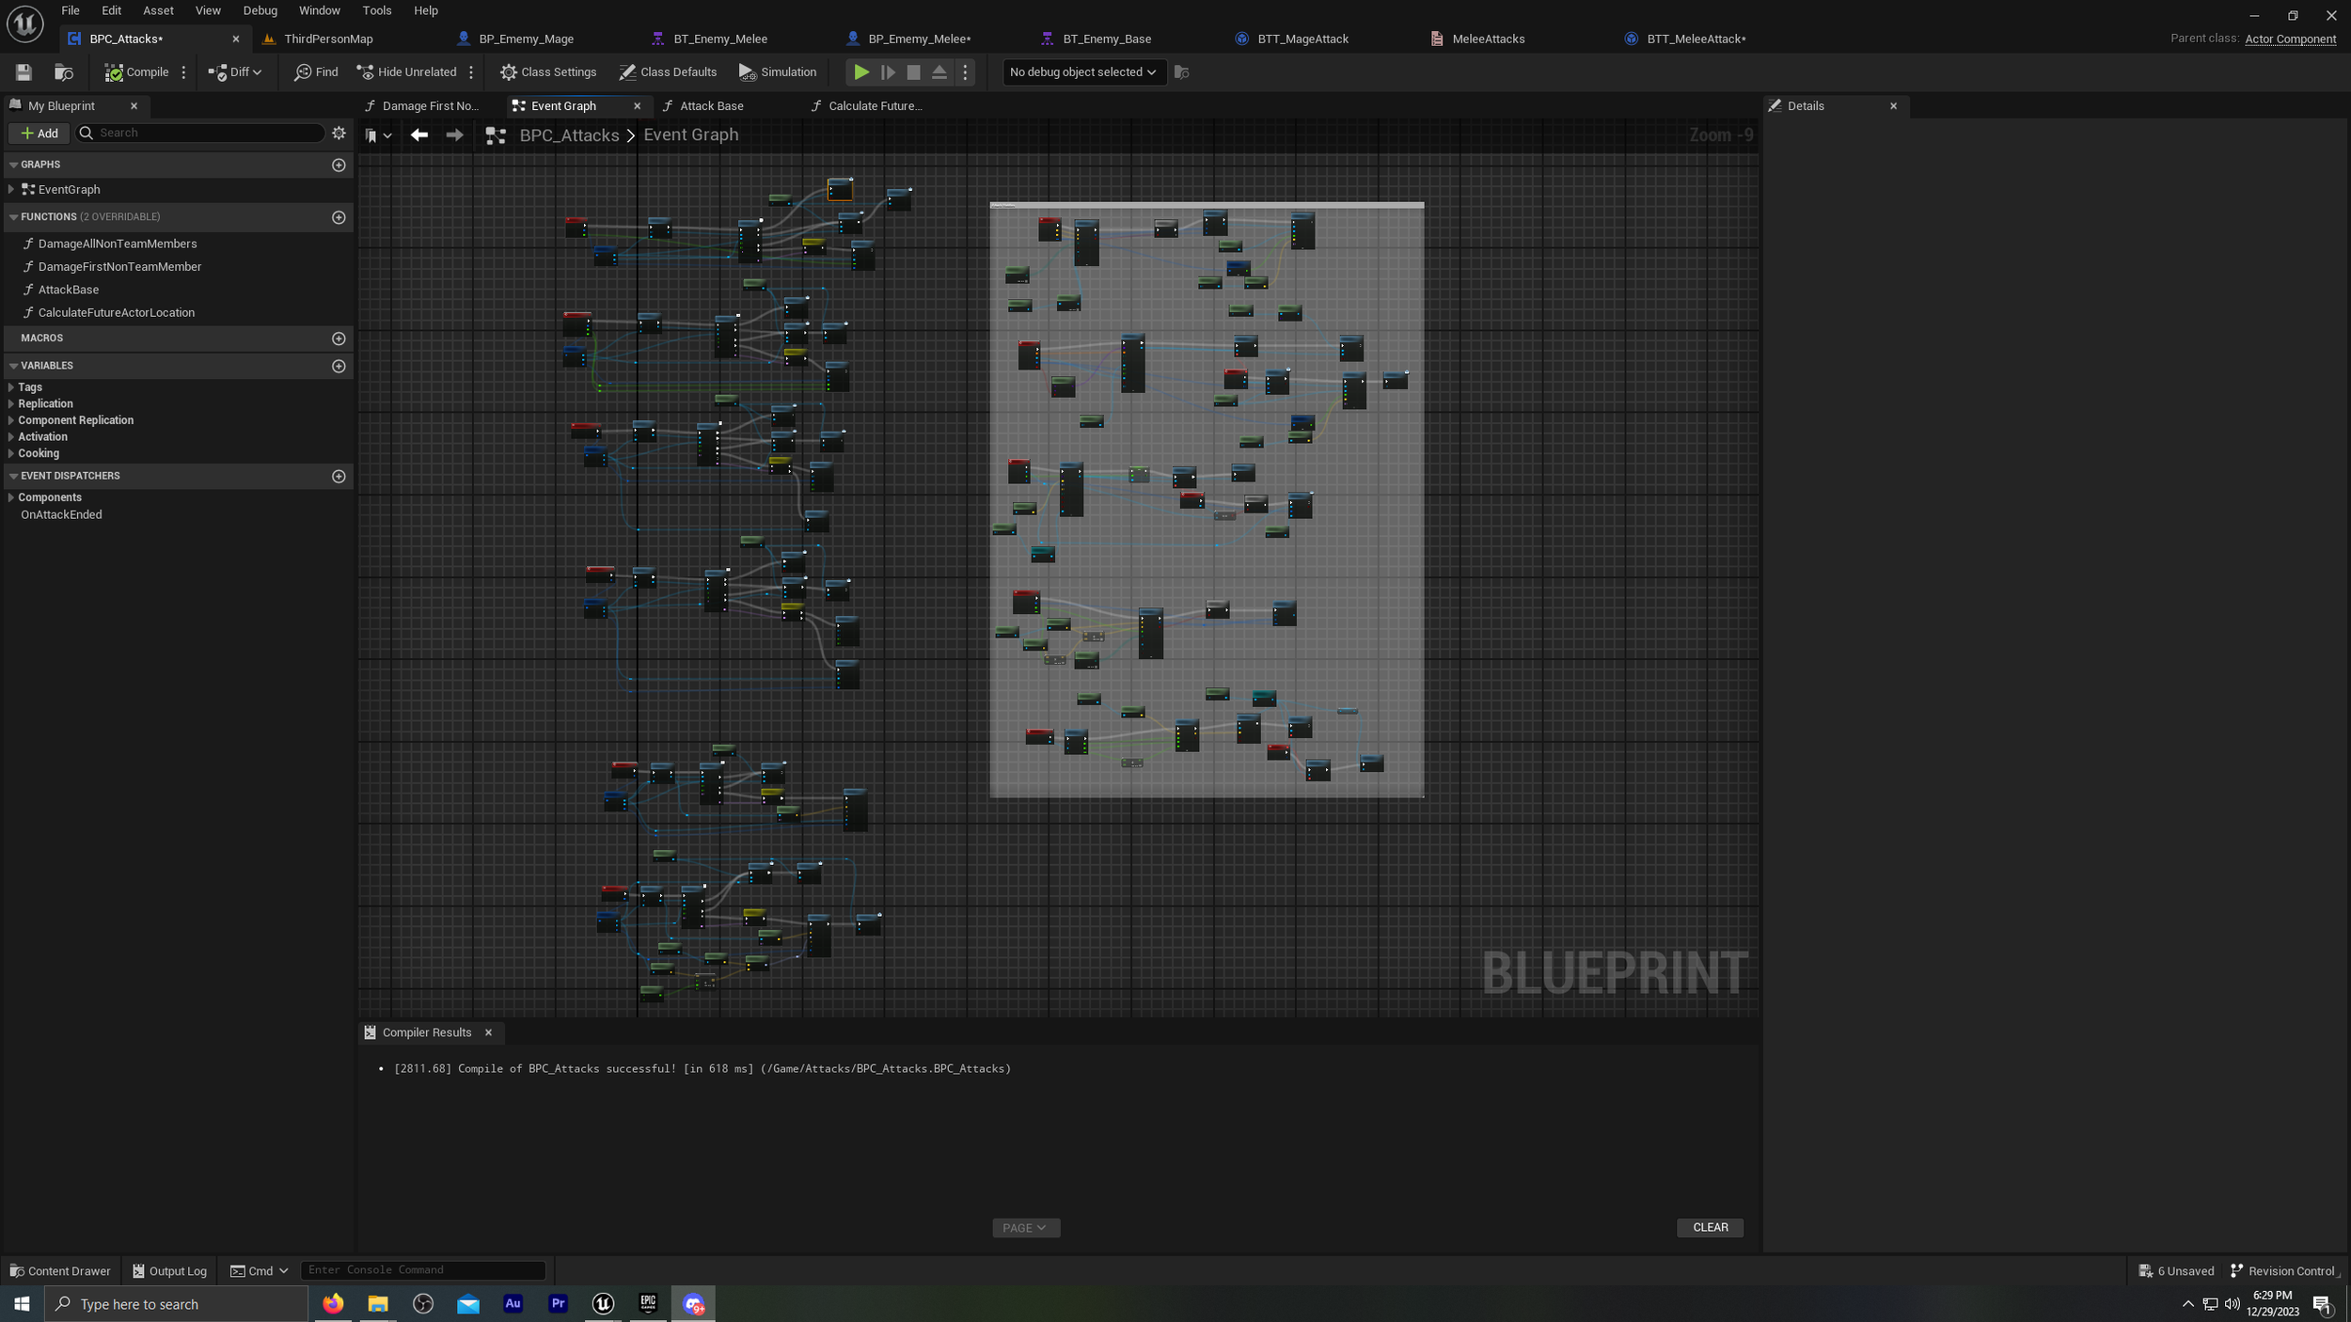Switch to ThirdPersonMap tab

(x=328, y=39)
